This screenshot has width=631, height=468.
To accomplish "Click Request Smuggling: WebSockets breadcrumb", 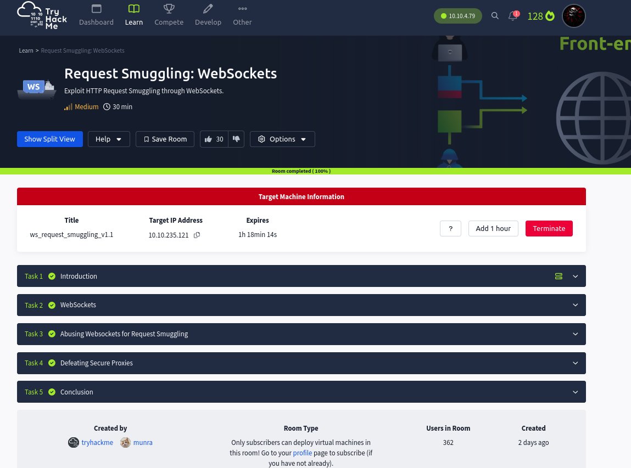I will coord(82,50).
